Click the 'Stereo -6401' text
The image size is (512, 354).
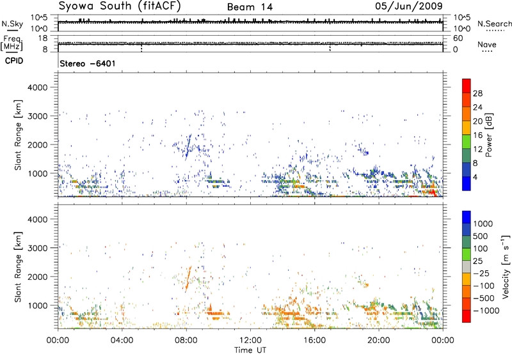tap(88, 63)
